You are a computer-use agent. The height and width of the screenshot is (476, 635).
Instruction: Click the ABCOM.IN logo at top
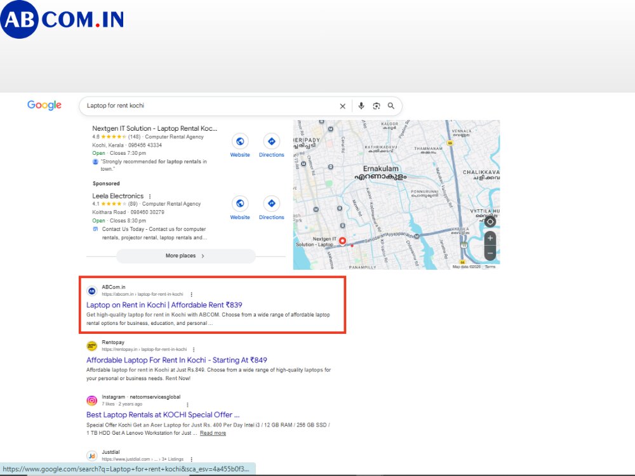62,20
